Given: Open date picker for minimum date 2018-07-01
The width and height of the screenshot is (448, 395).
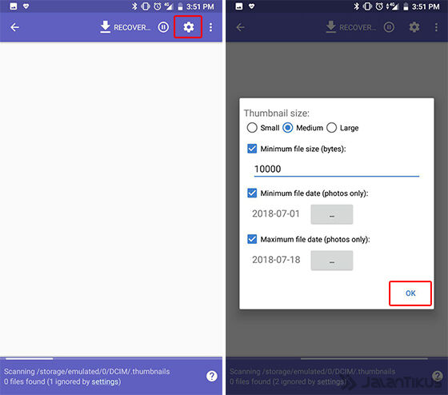Looking at the screenshot, I should tap(332, 214).
